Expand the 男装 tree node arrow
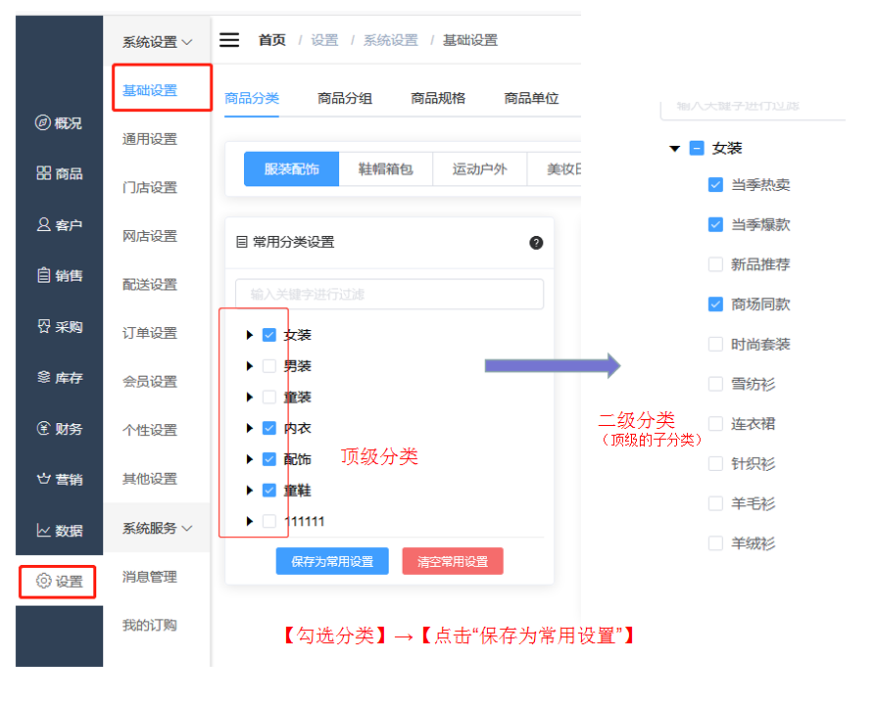Image resolution: width=876 pixels, height=706 pixels. click(249, 366)
